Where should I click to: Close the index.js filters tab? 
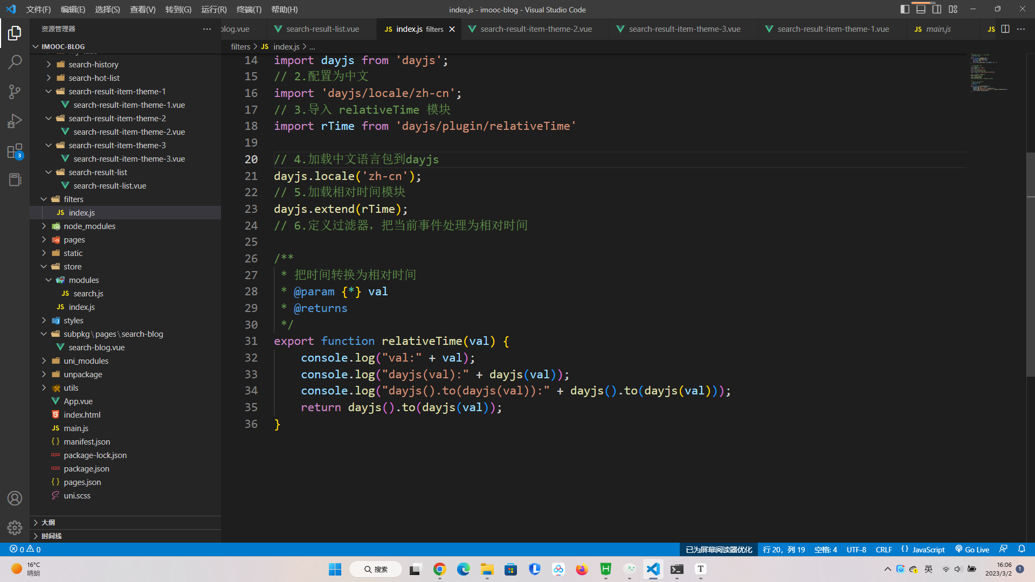(x=452, y=29)
